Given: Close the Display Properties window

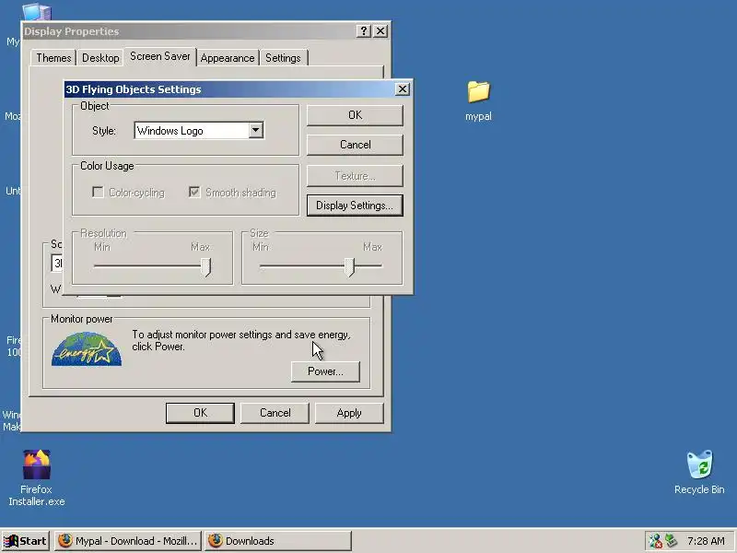Looking at the screenshot, I should (380, 31).
